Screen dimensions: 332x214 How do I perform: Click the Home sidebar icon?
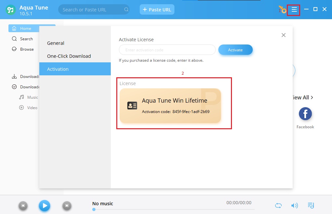14,28
